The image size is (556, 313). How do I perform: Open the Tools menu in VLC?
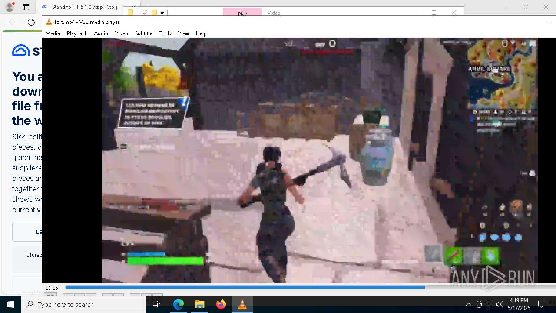(x=165, y=33)
